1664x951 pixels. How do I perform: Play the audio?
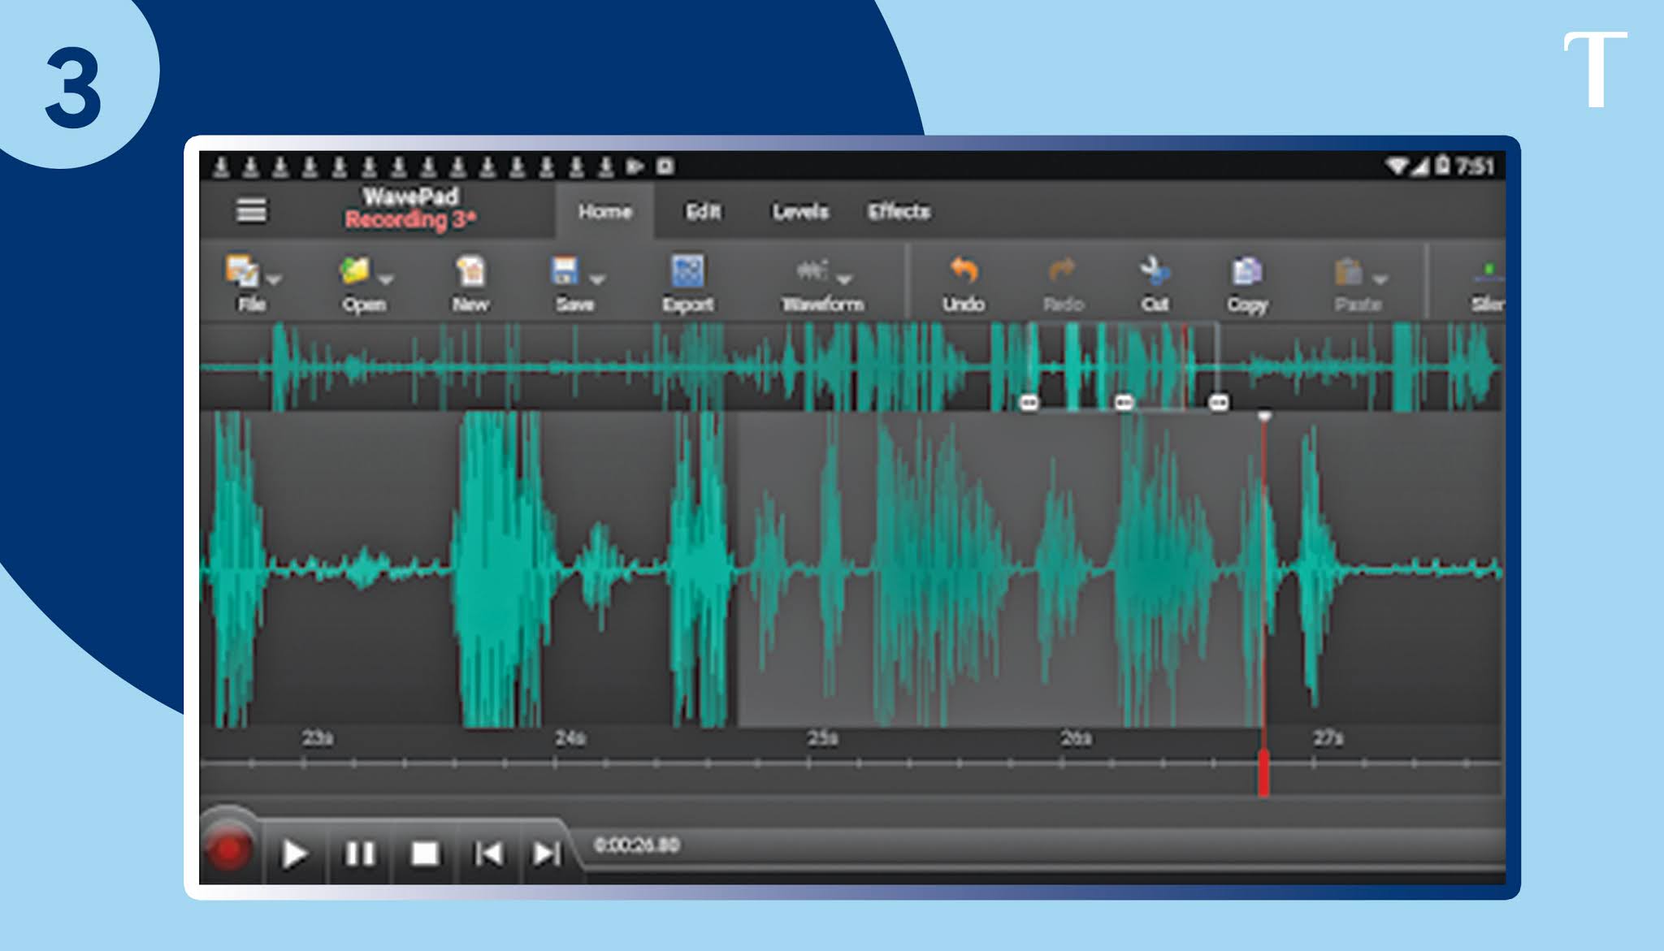tap(294, 854)
